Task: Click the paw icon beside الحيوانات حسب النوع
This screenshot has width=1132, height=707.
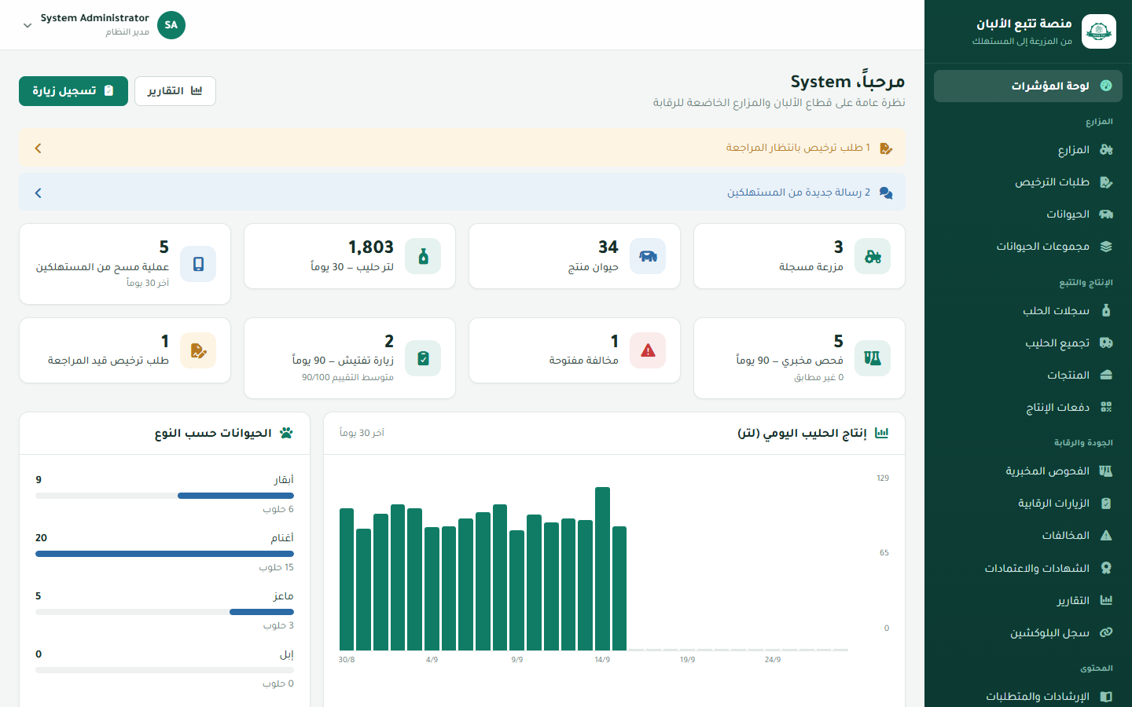Action: coord(286,433)
